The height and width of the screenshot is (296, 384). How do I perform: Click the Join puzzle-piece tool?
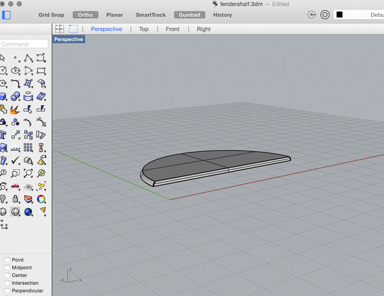click(3, 110)
